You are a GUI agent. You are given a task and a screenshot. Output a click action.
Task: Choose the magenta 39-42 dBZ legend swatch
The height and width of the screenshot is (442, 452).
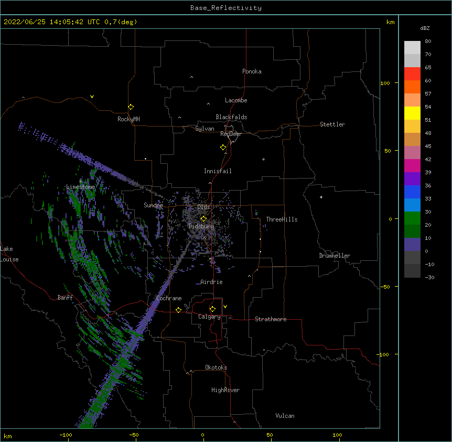pyautogui.click(x=412, y=165)
